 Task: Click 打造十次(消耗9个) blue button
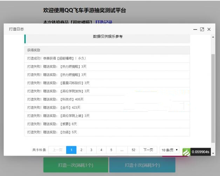click(142, 165)
